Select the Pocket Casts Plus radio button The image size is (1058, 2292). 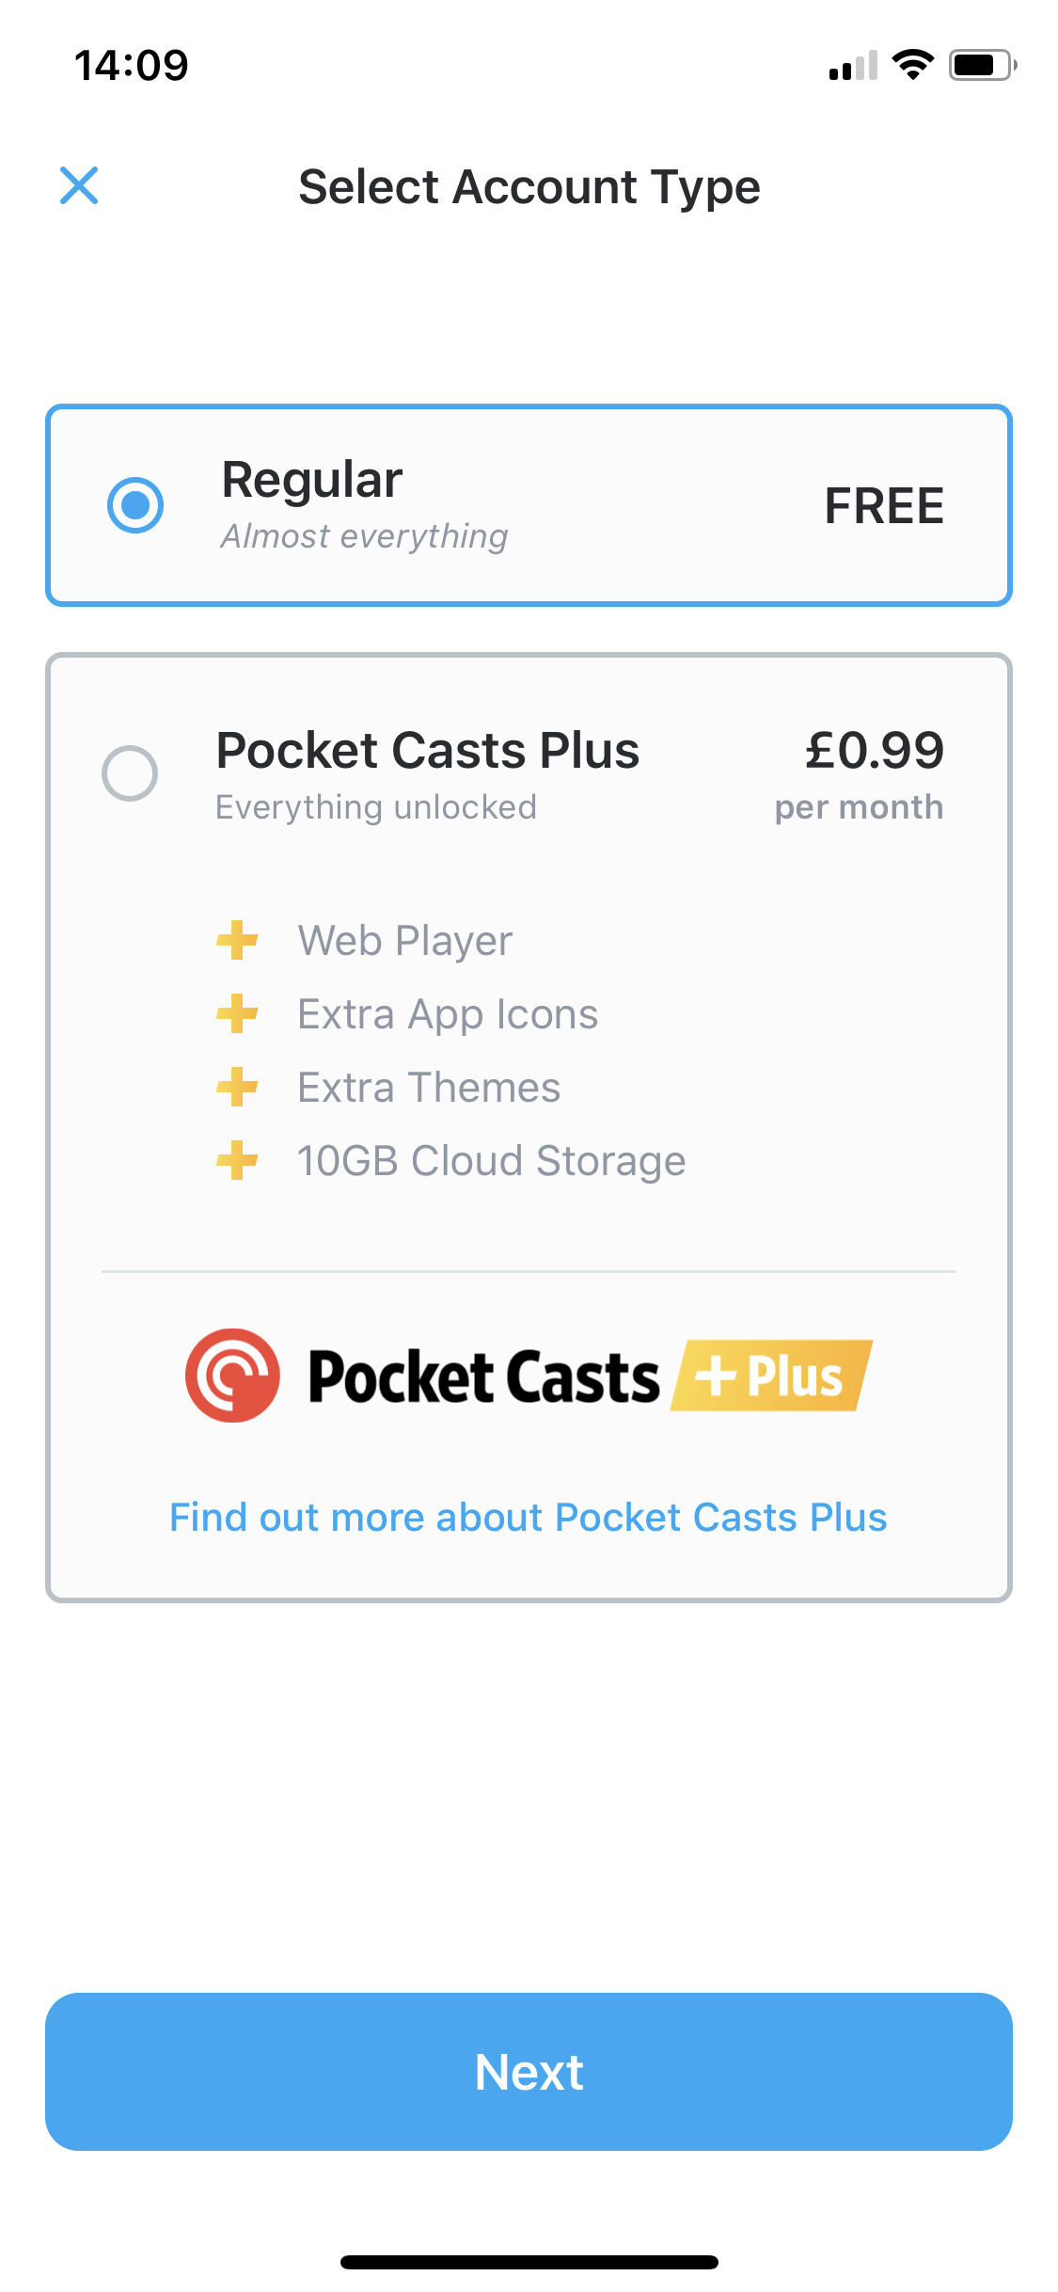[x=130, y=773]
